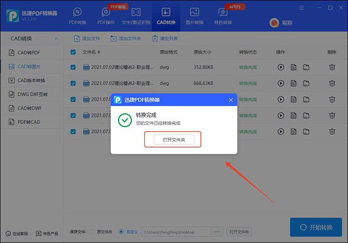Click 清空列表 toolbar button

tap(165, 38)
